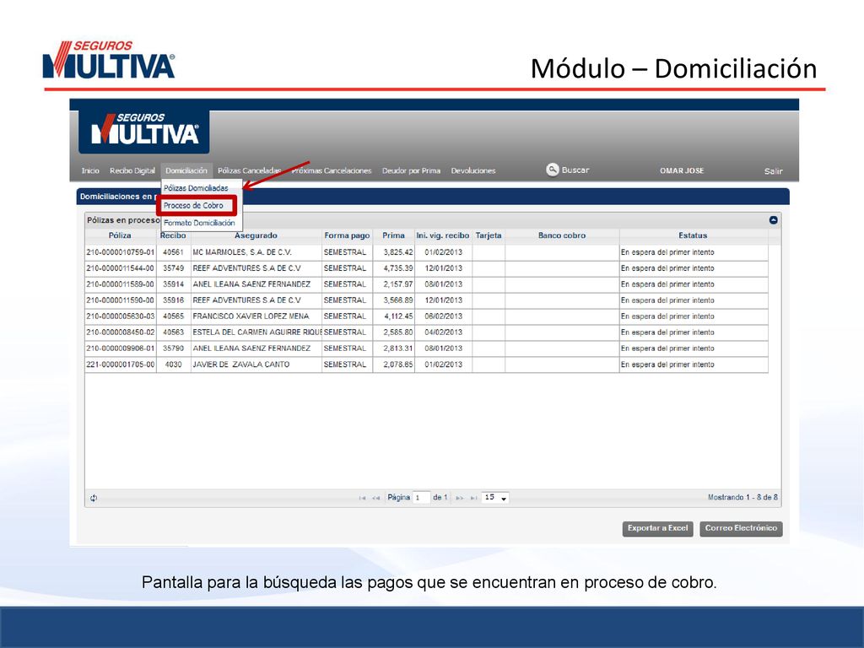Click date 04/02/2013 cell
Image resolution: width=864 pixels, height=648 pixels.
[443, 332]
